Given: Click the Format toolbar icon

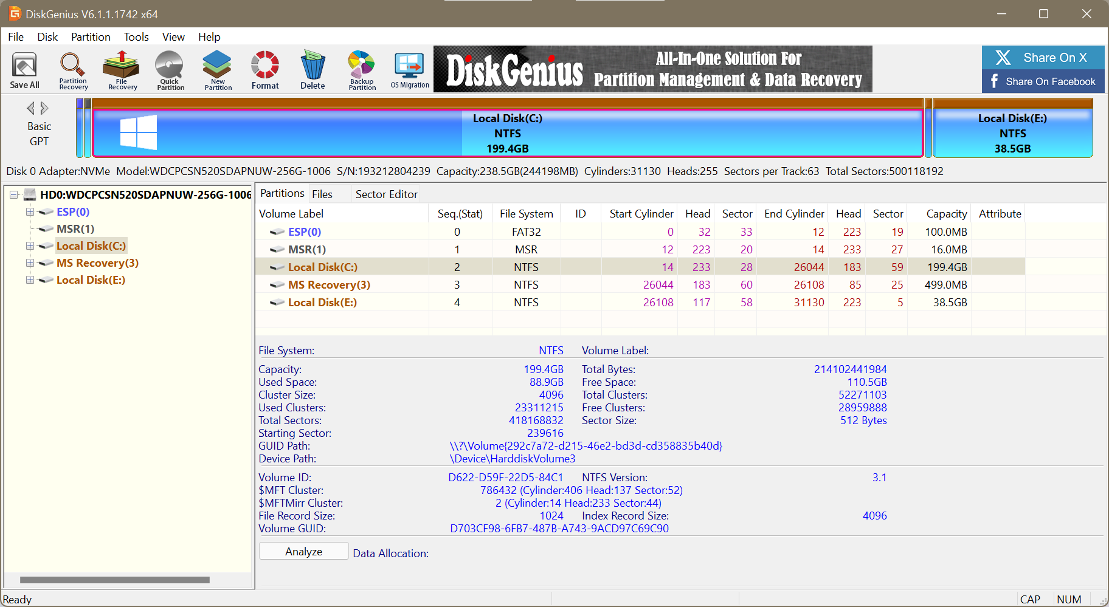Looking at the screenshot, I should pos(265,70).
